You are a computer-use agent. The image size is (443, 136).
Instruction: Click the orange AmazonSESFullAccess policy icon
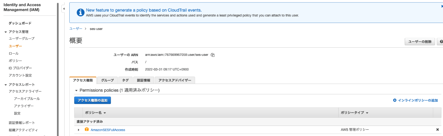[x=87, y=130]
